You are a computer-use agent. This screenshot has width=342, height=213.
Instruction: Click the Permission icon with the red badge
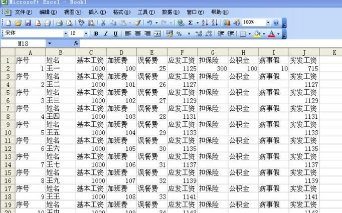click(38, 23)
